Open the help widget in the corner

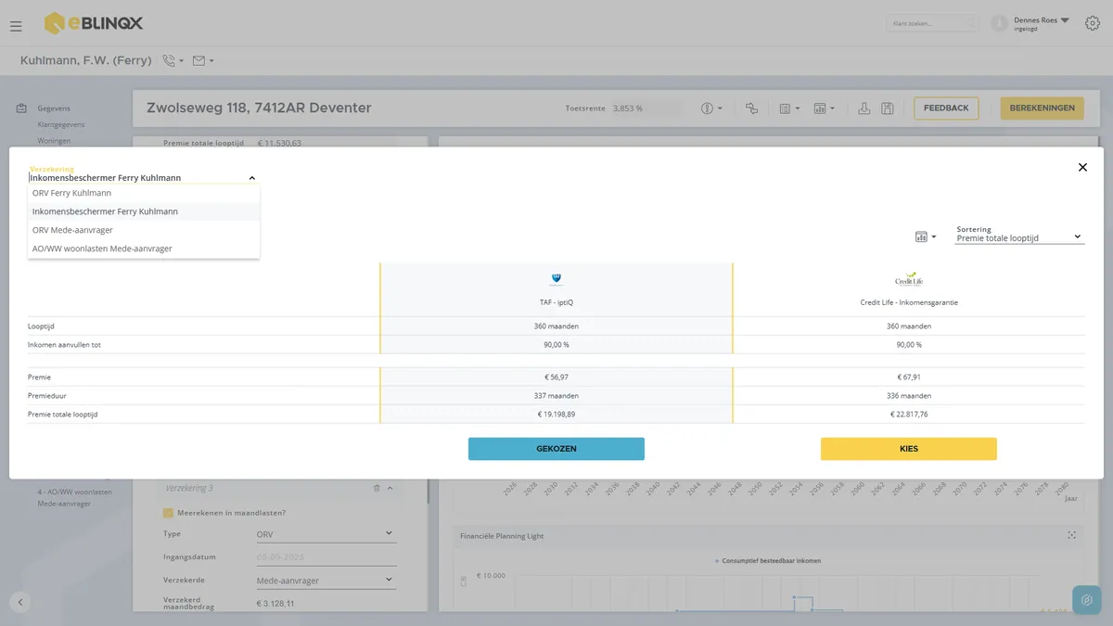1087,600
